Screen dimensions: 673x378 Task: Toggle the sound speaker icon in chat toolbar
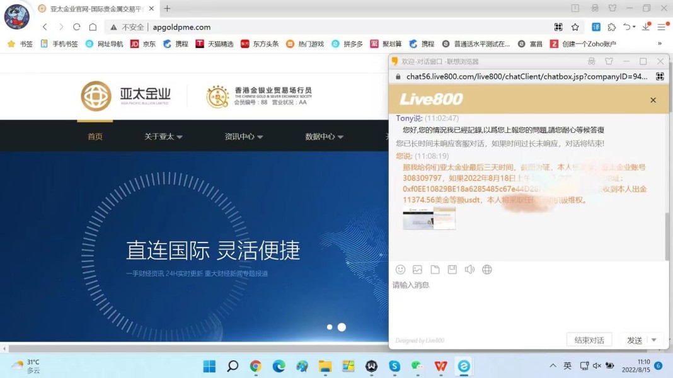tap(469, 270)
